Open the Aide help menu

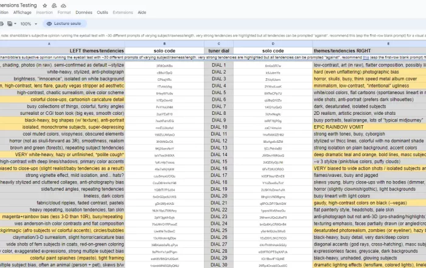[142, 13]
